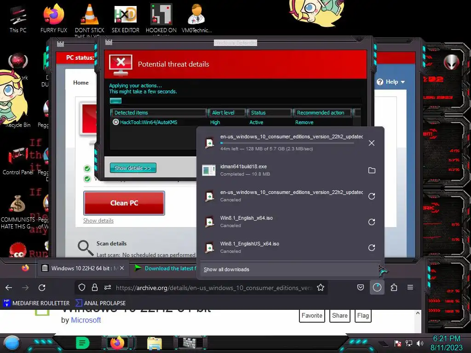
Task: Click the applying actions progress bar
Action: pyautogui.click(x=235, y=101)
